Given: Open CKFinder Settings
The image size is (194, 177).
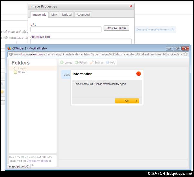Looking at the screenshot, I should click(x=97, y=62).
